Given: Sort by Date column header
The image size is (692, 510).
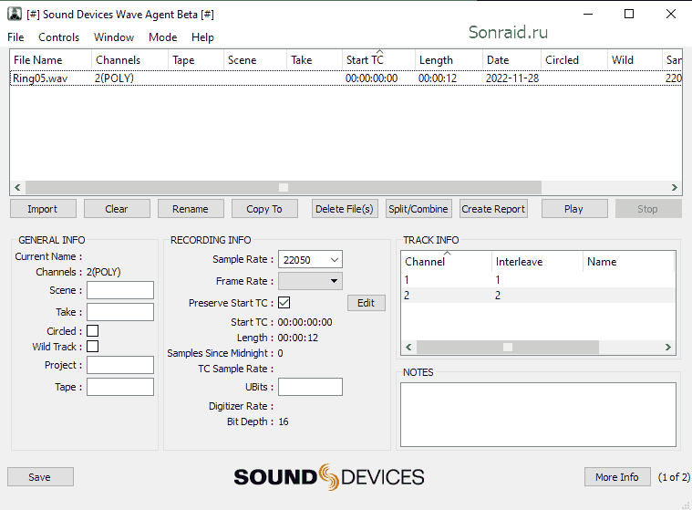Looking at the screenshot, I should click(511, 60).
